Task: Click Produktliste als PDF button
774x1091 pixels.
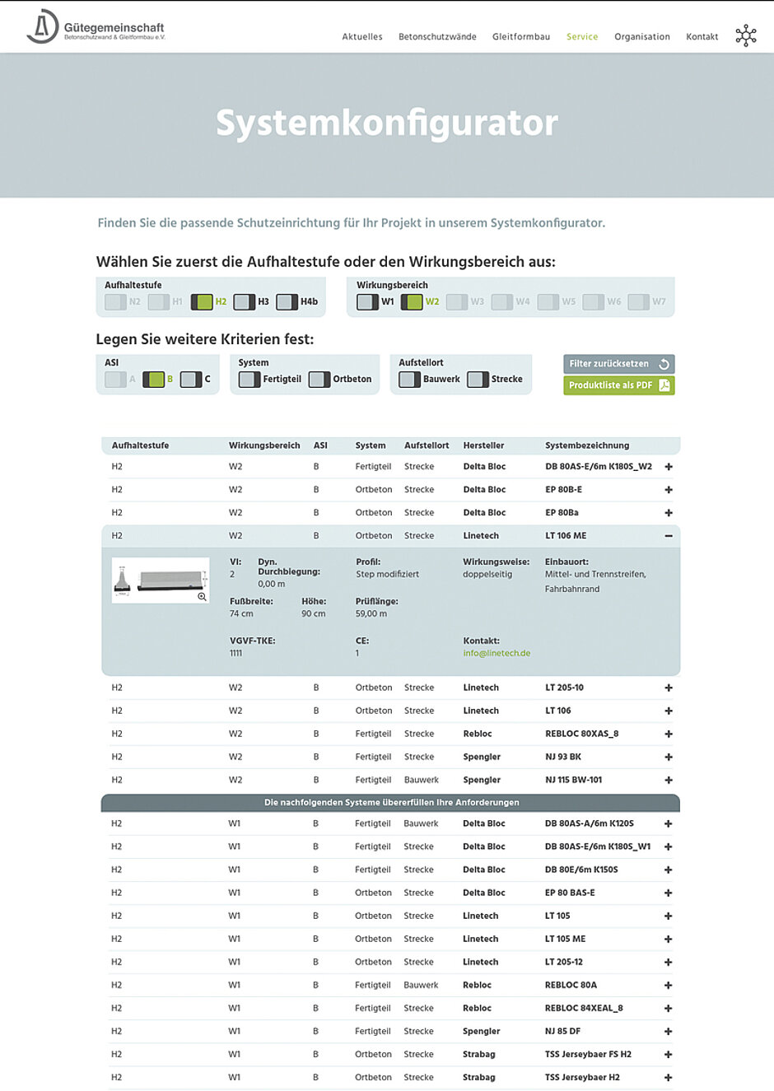Action: 610,385
